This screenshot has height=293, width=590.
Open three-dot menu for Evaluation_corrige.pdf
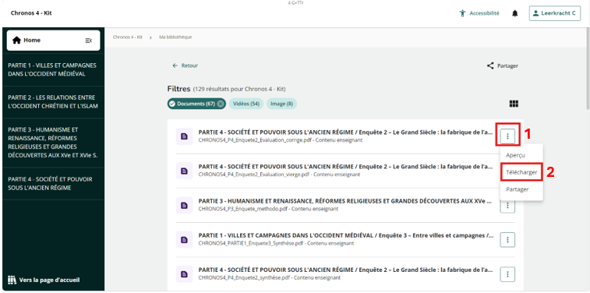tap(507, 136)
